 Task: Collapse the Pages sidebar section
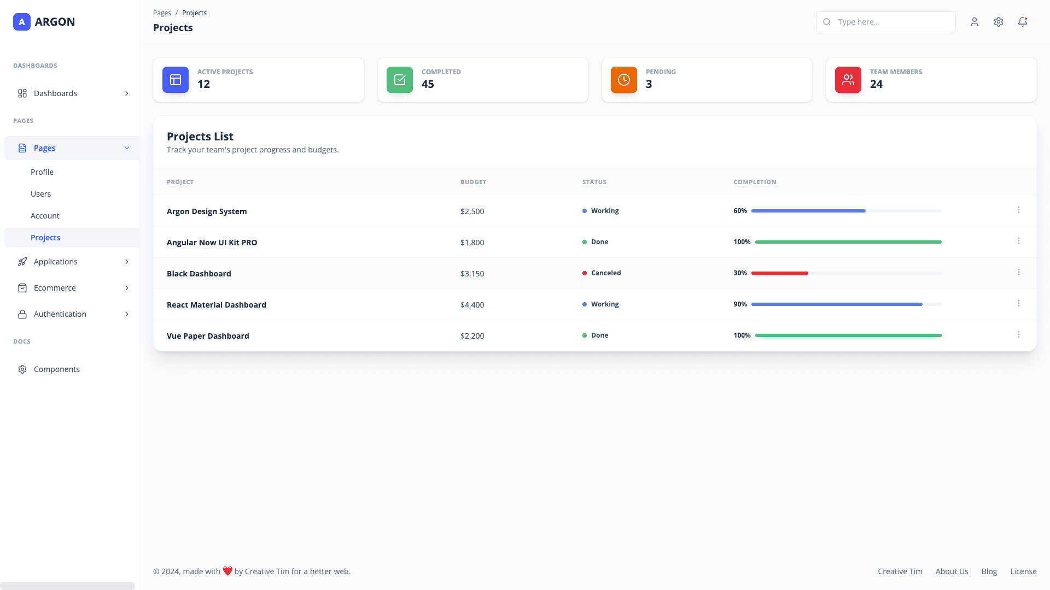(x=72, y=147)
